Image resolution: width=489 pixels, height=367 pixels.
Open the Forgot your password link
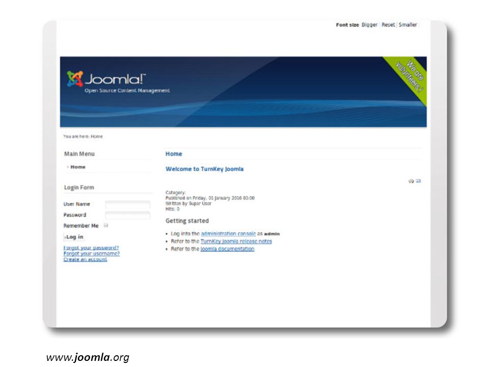[91, 248]
